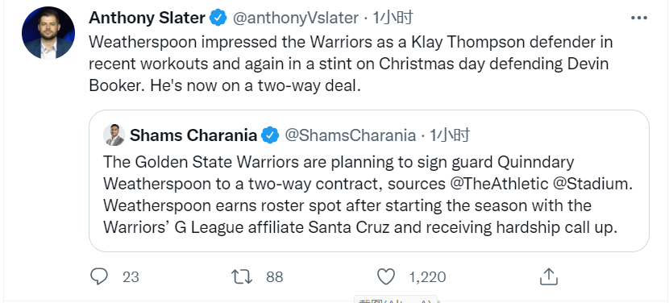Open Anthony Slater's profile picture

(x=48, y=32)
